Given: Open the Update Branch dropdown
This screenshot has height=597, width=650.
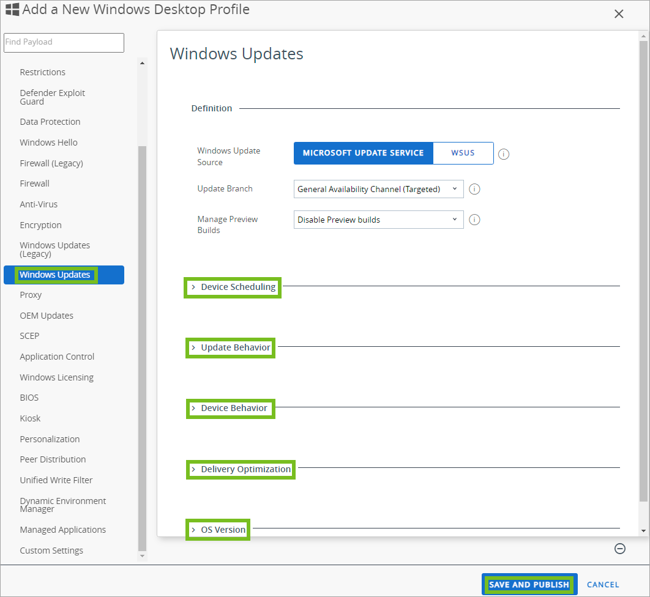Looking at the screenshot, I should pos(378,189).
